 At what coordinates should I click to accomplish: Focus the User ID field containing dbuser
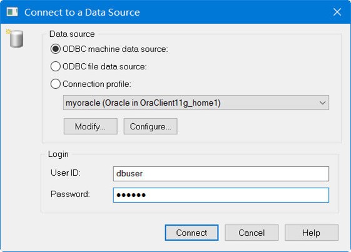point(221,174)
